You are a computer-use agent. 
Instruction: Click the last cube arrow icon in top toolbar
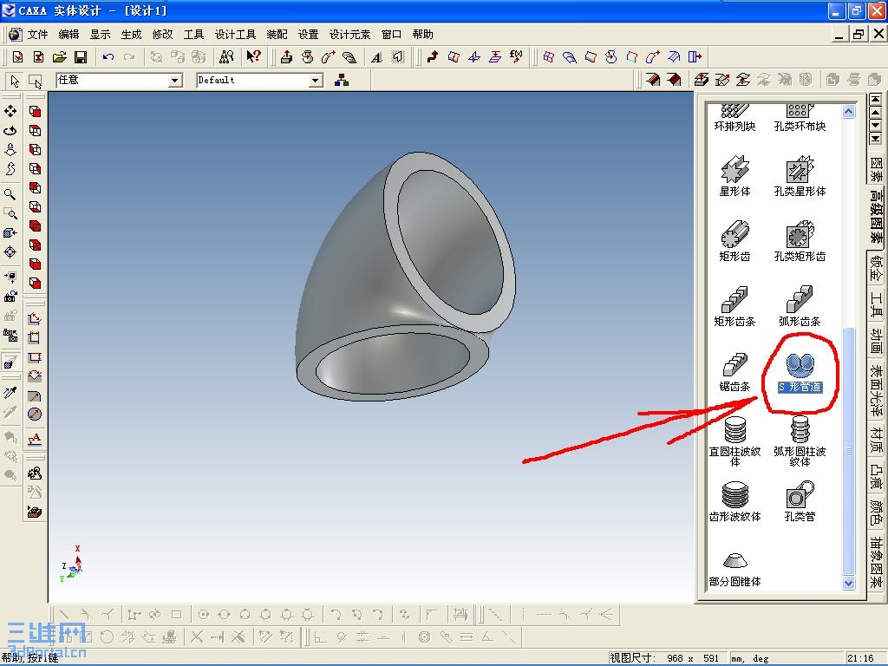point(695,56)
